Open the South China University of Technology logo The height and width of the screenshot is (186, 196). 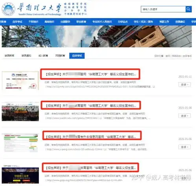31,9
